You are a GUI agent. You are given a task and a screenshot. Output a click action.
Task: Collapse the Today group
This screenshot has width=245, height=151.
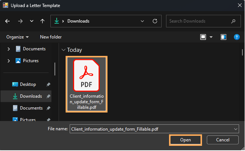[63, 50]
